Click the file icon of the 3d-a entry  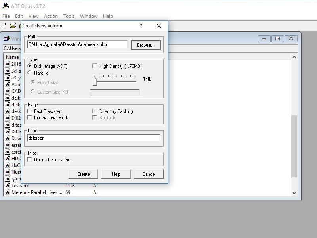point(7,71)
